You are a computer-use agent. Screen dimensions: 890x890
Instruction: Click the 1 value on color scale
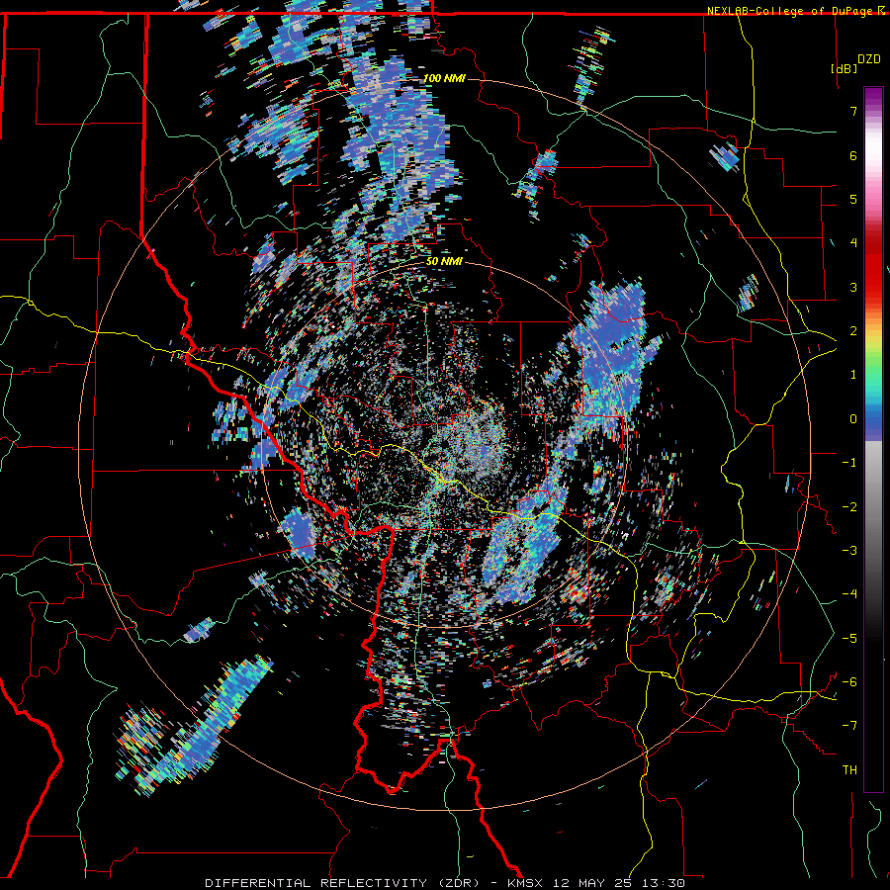pyautogui.click(x=853, y=375)
